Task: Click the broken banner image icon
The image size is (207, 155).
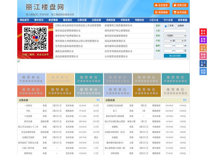Action: [x=19, y=61]
